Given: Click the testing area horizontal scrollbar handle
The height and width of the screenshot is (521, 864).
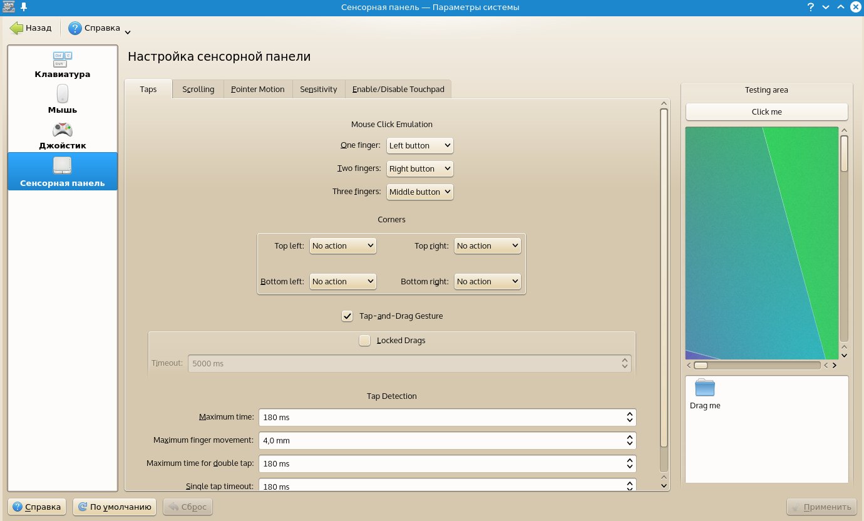Looking at the screenshot, I should [701, 365].
